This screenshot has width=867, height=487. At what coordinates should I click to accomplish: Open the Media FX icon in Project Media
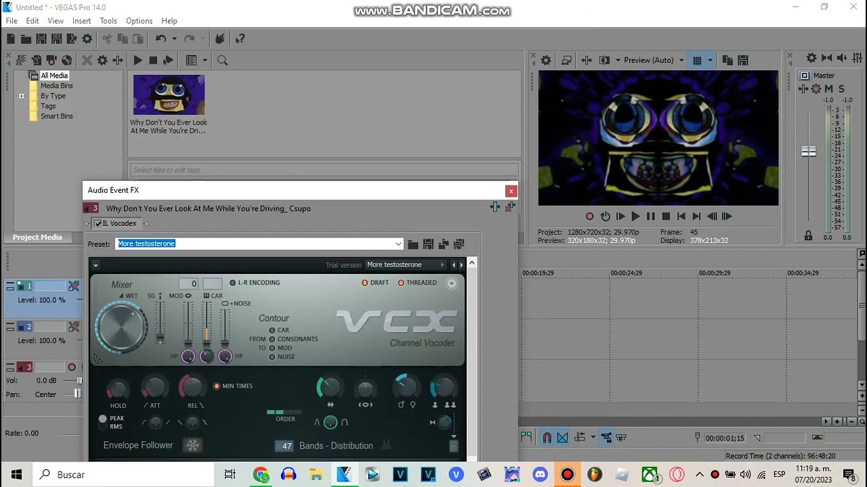(117, 60)
